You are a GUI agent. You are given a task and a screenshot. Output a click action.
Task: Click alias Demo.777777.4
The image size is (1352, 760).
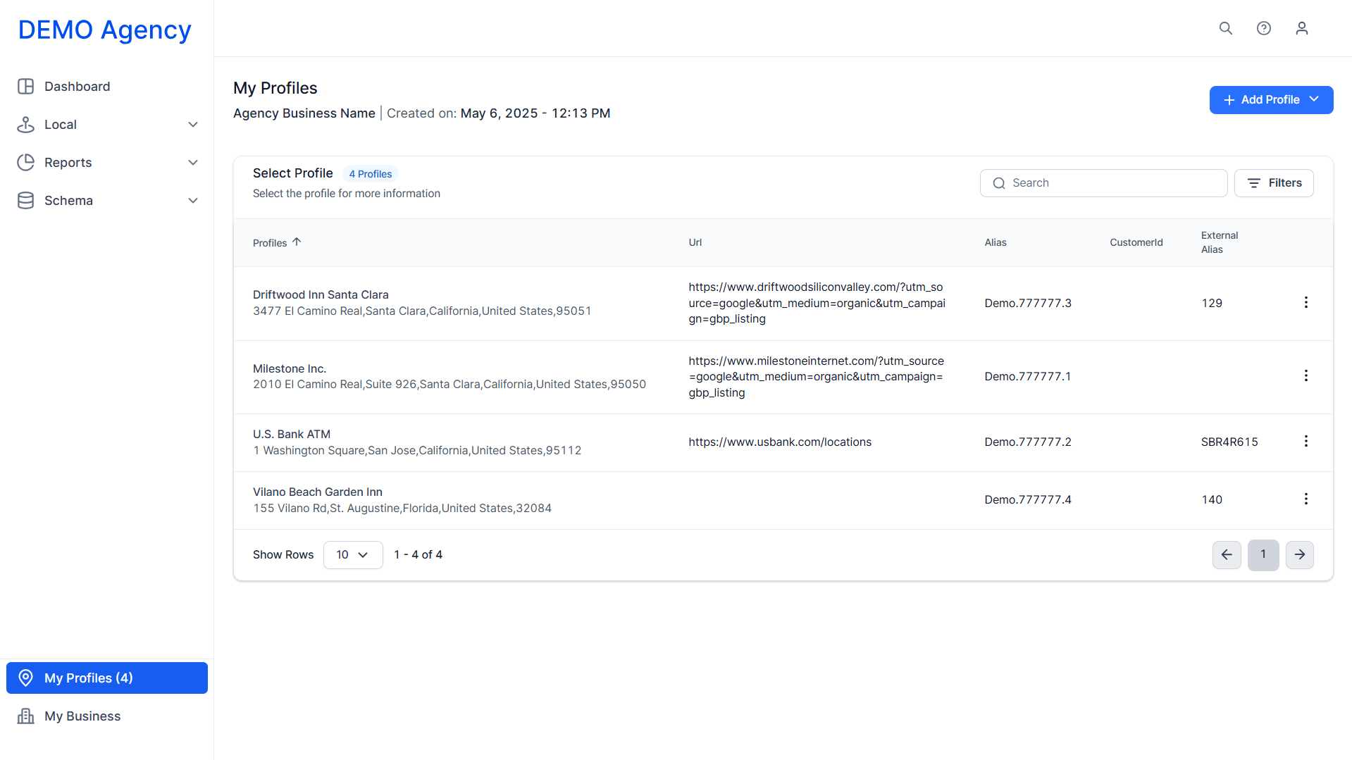(x=1028, y=499)
